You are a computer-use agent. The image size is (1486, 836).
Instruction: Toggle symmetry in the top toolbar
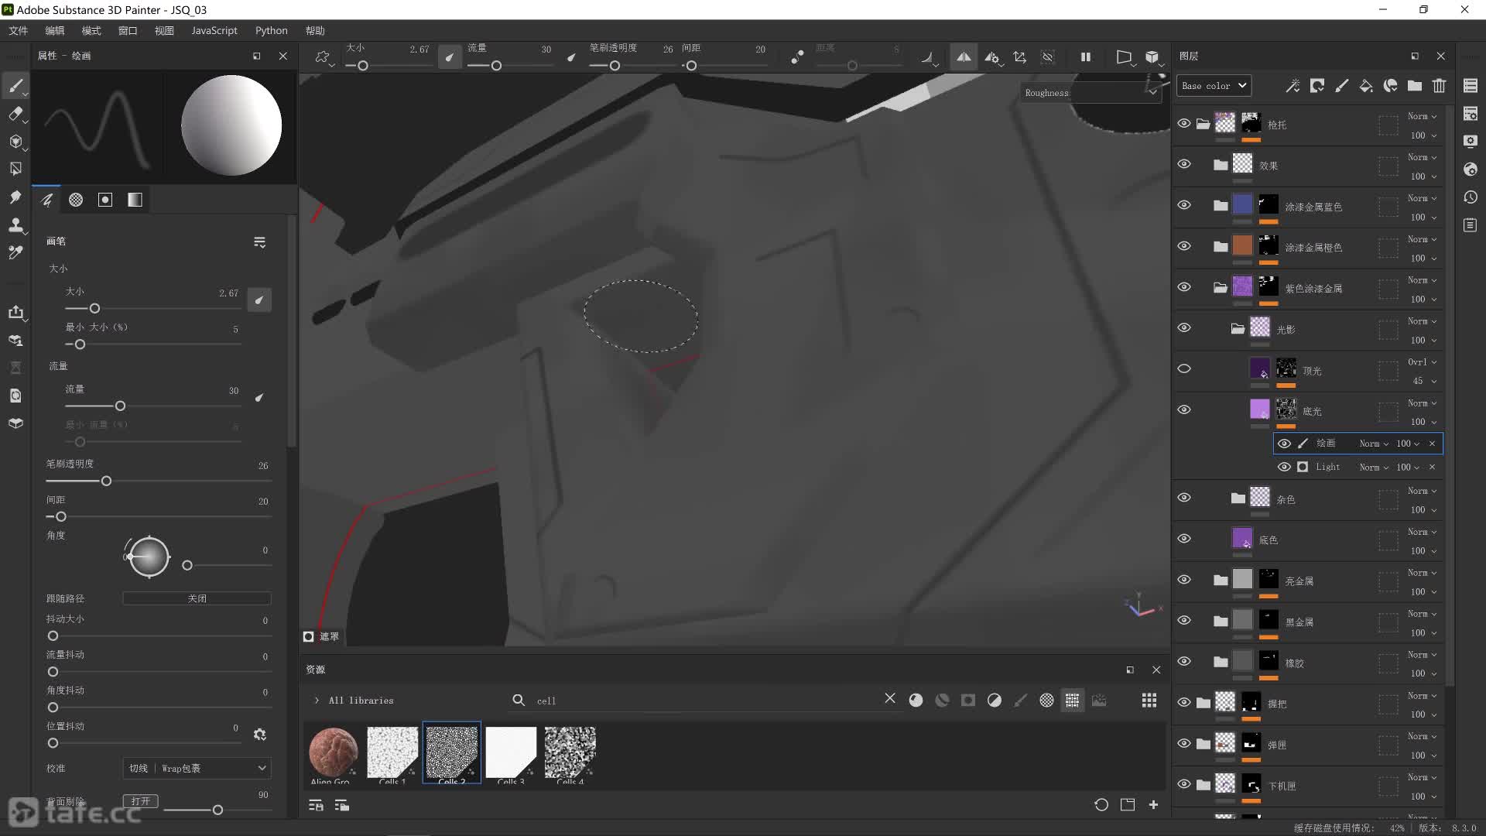coord(963,57)
